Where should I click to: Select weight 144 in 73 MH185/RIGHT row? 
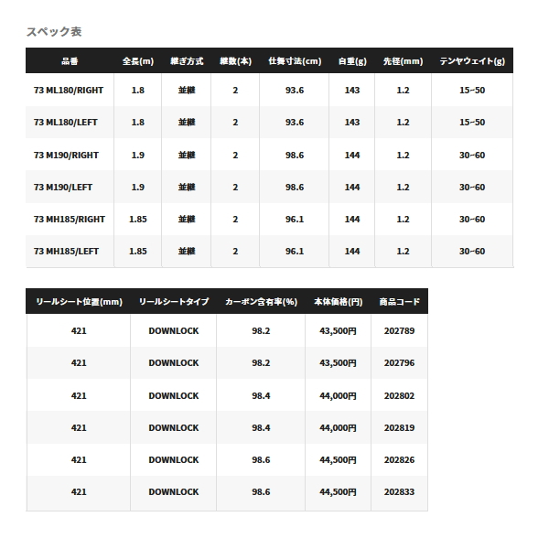tap(352, 220)
